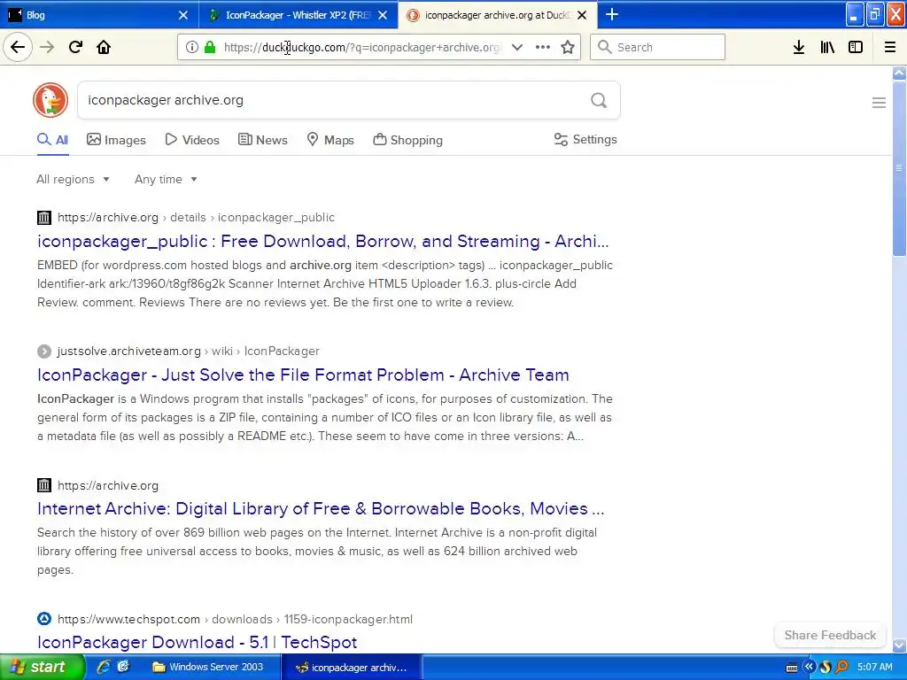Open the Firefox hamburger menu
Screen dimensions: 907x680
[890, 48]
